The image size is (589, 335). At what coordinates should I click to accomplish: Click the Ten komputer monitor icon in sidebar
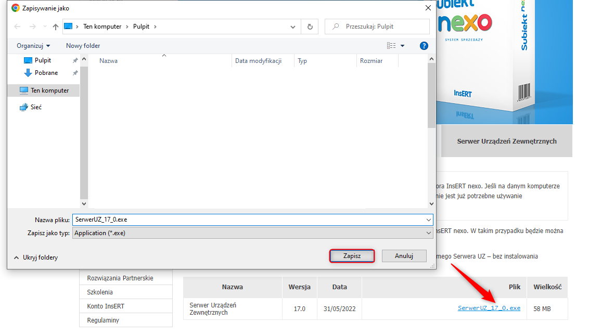23,91
